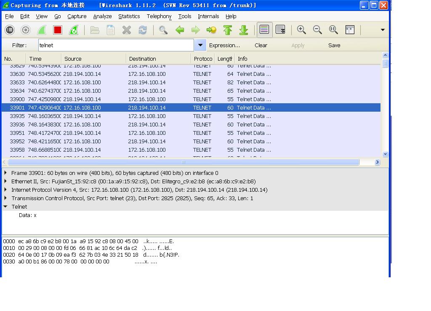Save the current filter
This screenshot has height=311, width=431.
[334, 46]
